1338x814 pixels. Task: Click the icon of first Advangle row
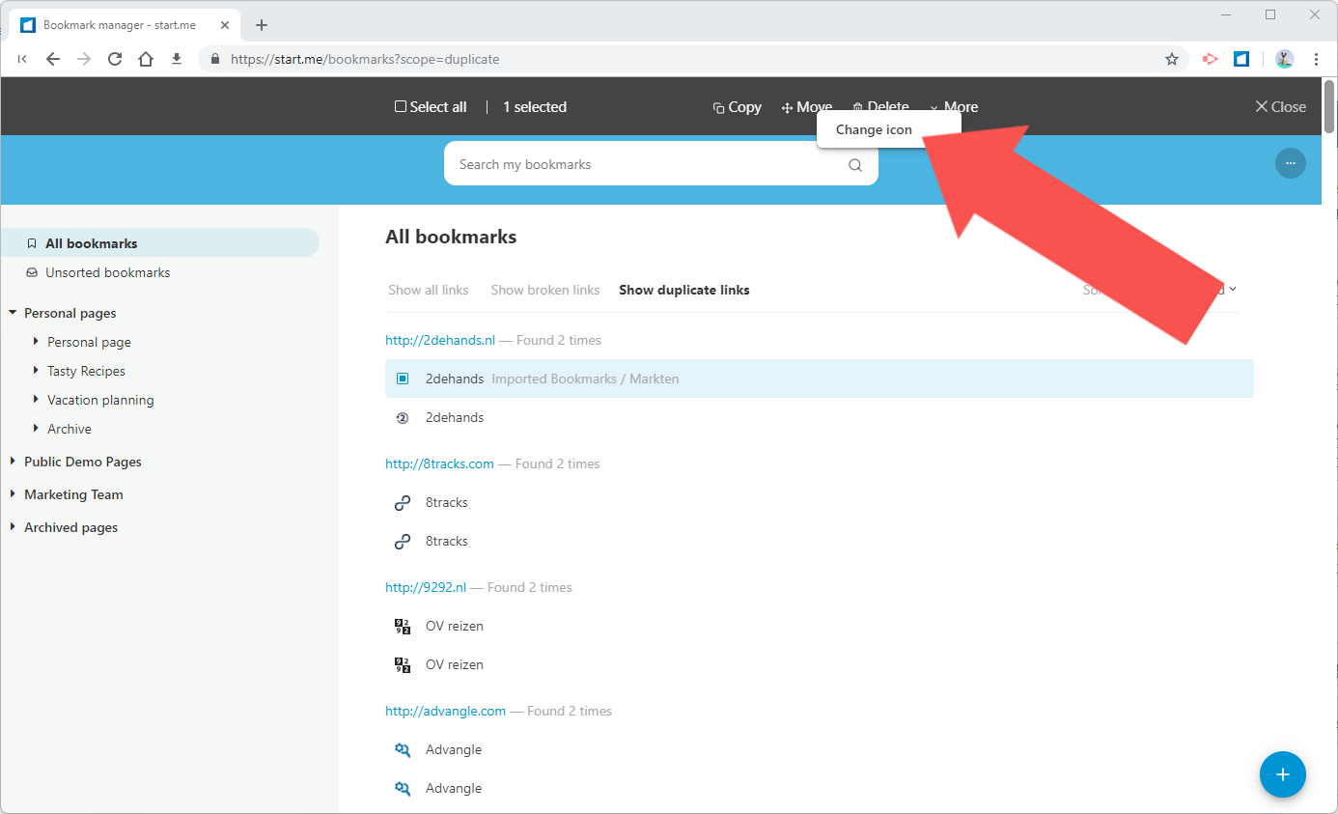click(x=403, y=750)
